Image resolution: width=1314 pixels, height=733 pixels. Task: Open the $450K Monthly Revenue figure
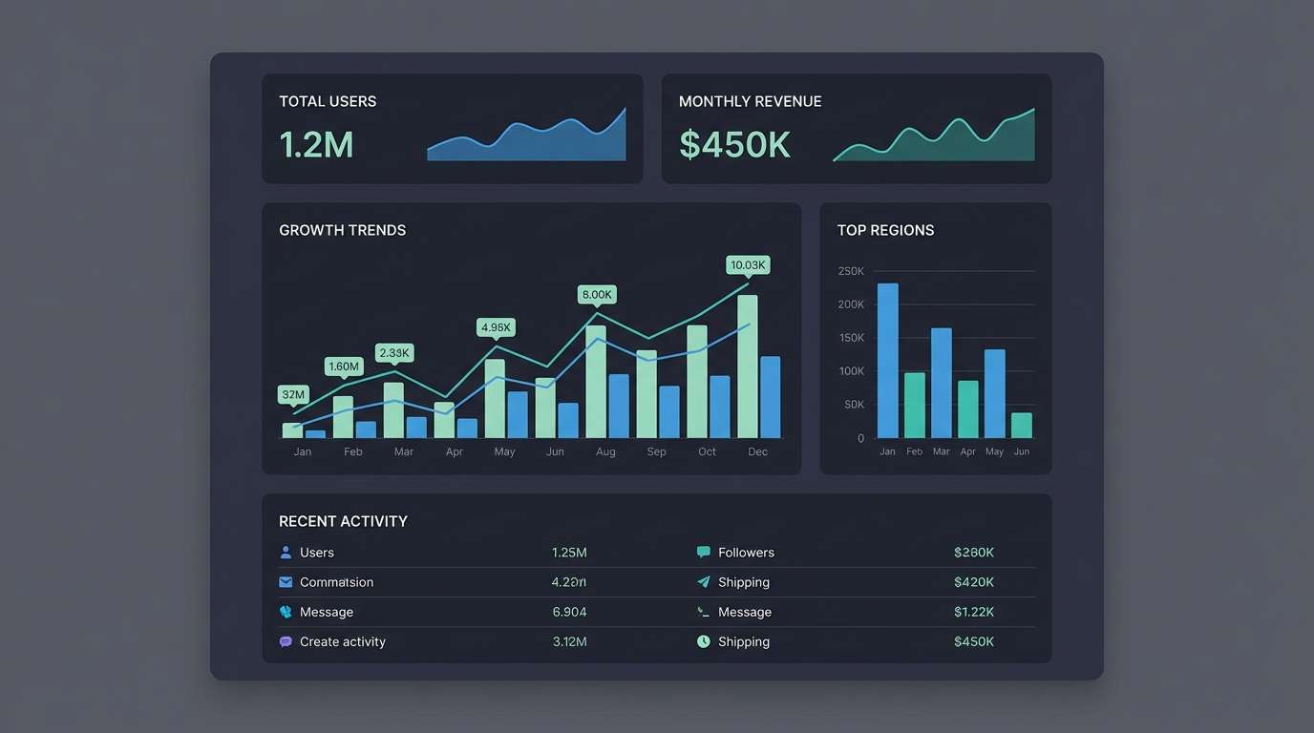733,144
